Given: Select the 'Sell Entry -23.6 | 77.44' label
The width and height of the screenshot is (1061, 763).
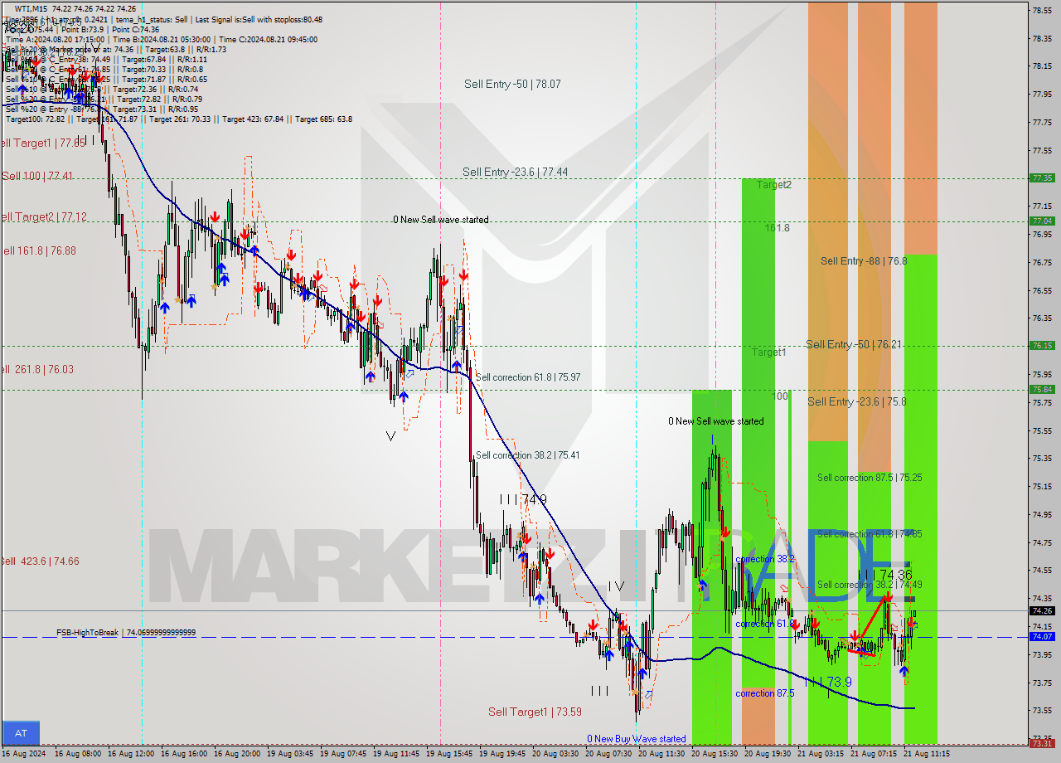Looking at the screenshot, I should click(515, 172).
